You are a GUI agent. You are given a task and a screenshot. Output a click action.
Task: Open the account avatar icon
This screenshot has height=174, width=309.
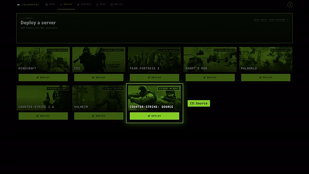tap(290, 5)
